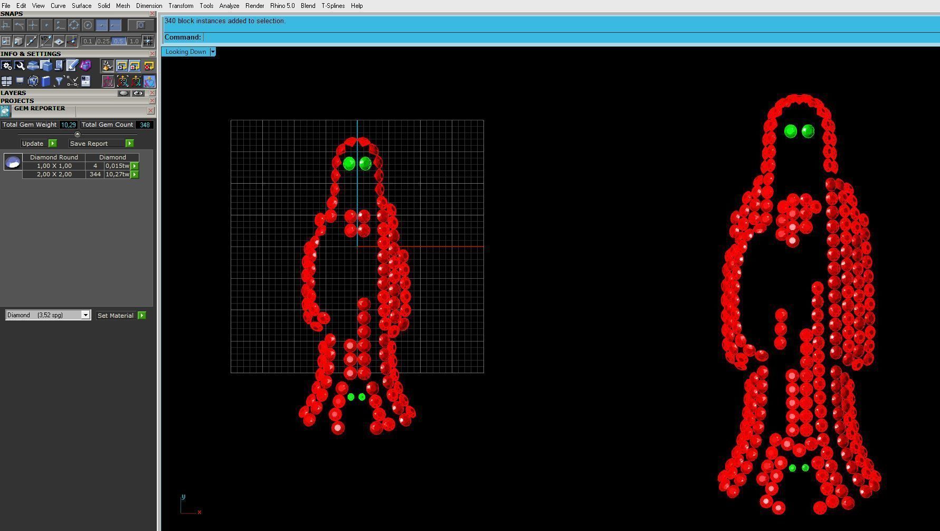Click the Gem Reporter panel icon
Viewport: 940px width, 531px height.
[5, 111]
